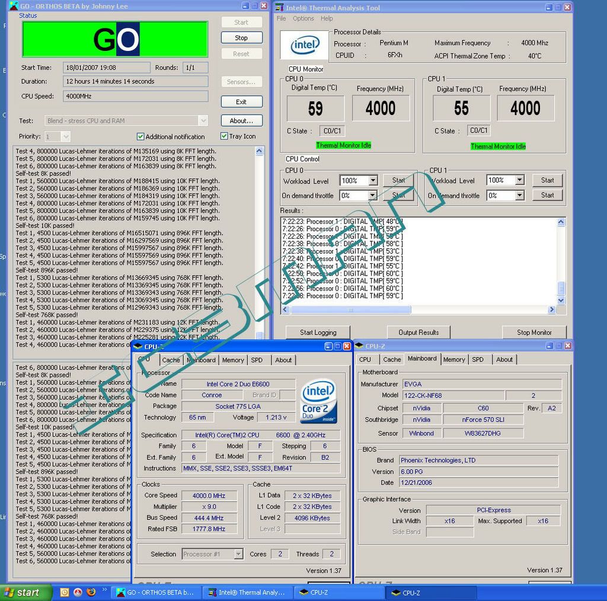The height and width of the screenshot is (601, 607).
Task: Click the Output Results button
Action: tap(418, 333)
